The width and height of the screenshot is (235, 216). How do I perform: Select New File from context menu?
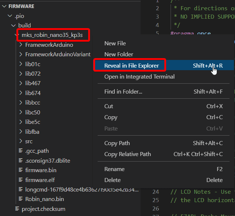click(115, 43)
